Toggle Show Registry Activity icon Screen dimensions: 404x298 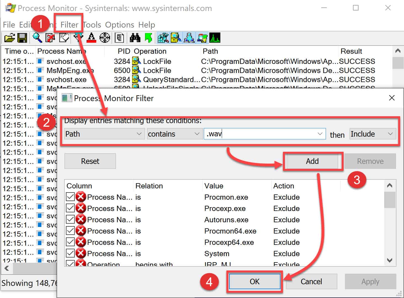click(x=163, y=38)
